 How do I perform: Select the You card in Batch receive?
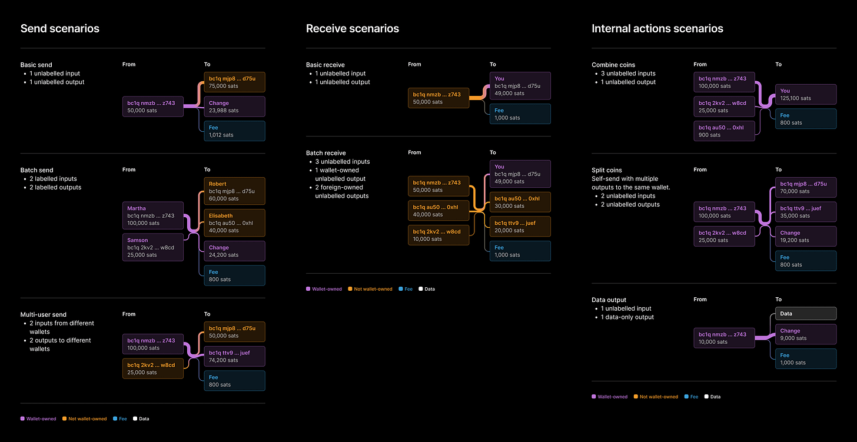[x=520, y=174]
